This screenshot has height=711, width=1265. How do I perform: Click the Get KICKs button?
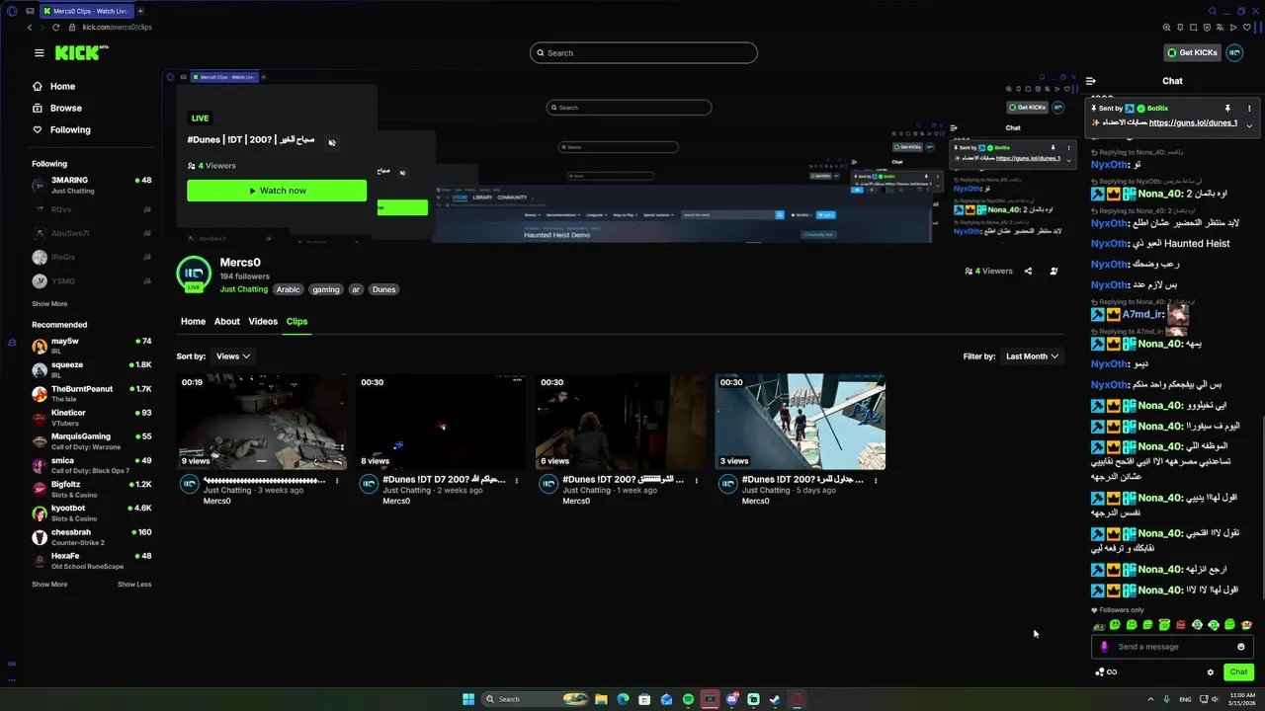pos(1193,53)
